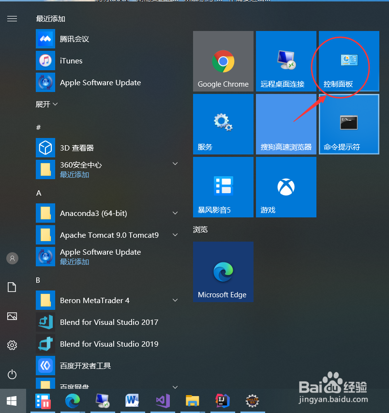
Task: Expand Apache Tomcat 9.0 Tomcat9 chevron
Action: pyautogui.click(x=175, y=235)
